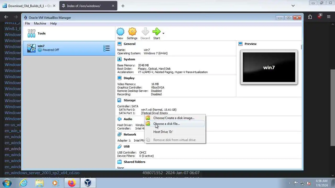Open the browser hamburger menu
335x188 pixels.
pyautogui.click(x=329, y=17)
